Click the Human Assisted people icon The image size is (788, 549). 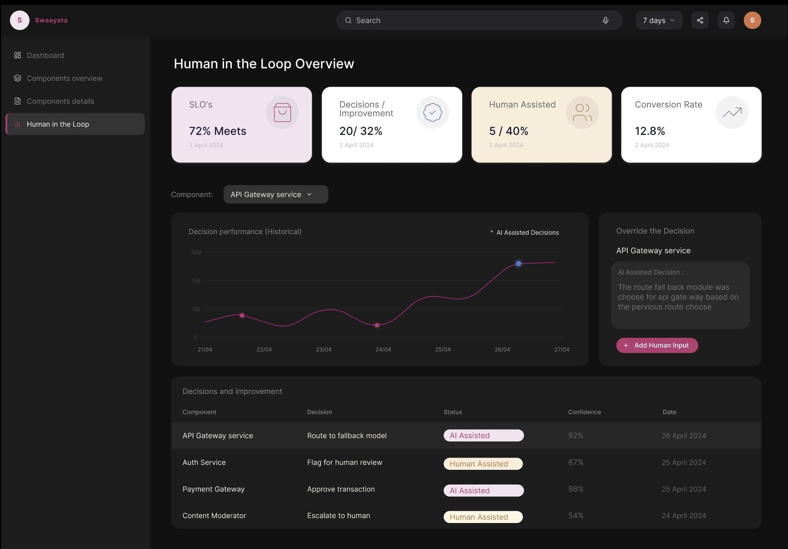[582, 112]
